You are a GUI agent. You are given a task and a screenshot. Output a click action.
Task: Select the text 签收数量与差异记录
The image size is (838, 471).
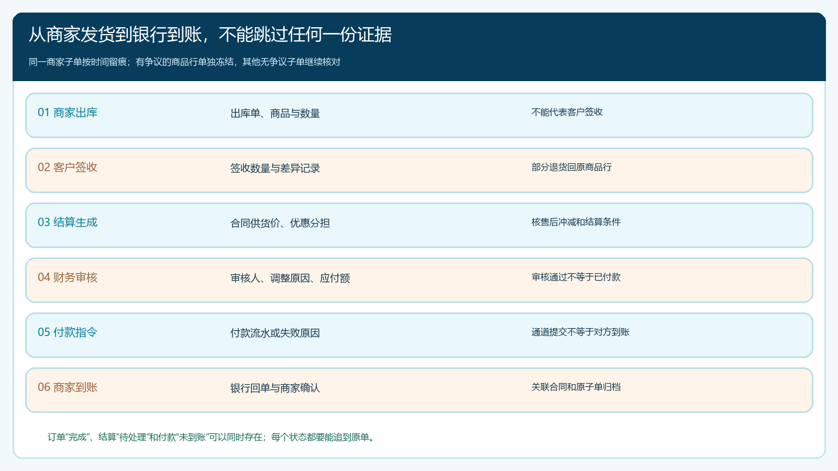(x=275, y=169)
